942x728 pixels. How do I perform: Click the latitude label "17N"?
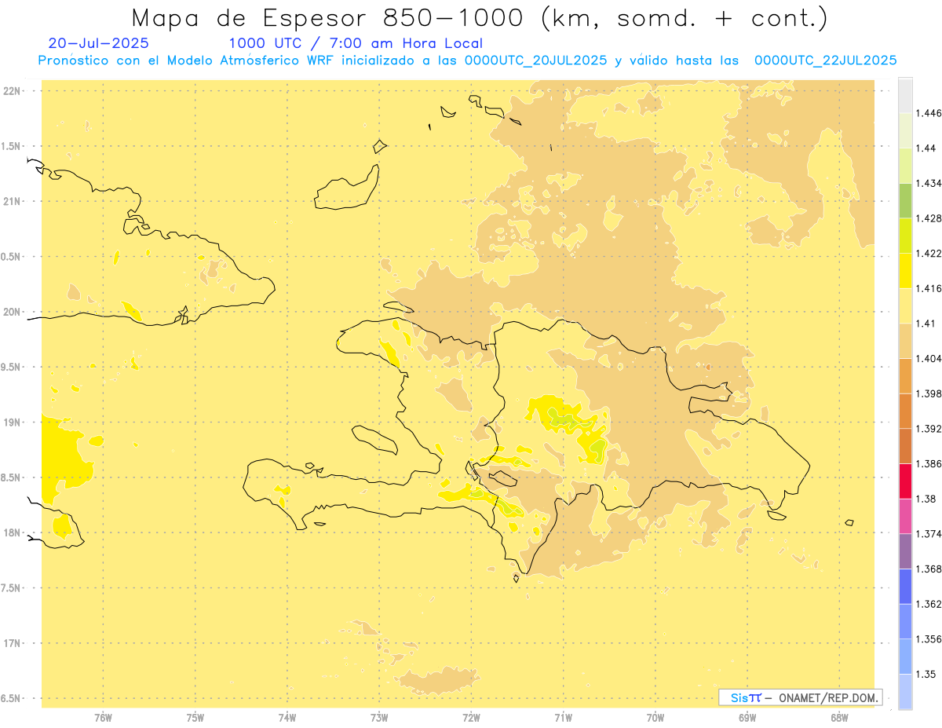click(12, 643)
